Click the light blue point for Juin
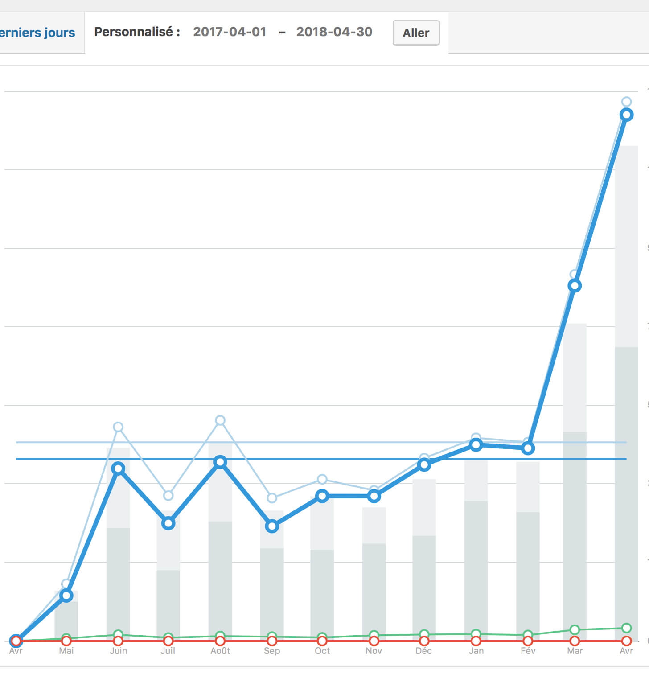649x674 pixels. tap(118, 427)
